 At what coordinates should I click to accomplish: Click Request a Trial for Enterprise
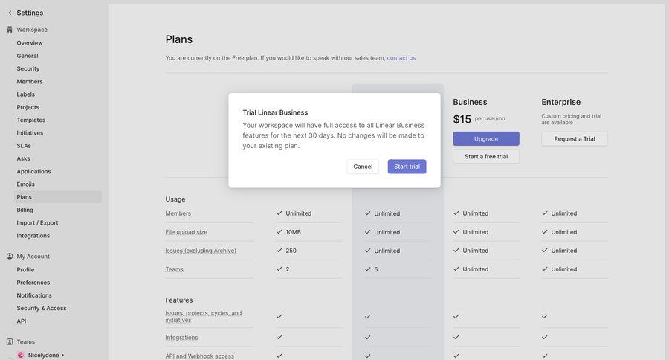575,139
